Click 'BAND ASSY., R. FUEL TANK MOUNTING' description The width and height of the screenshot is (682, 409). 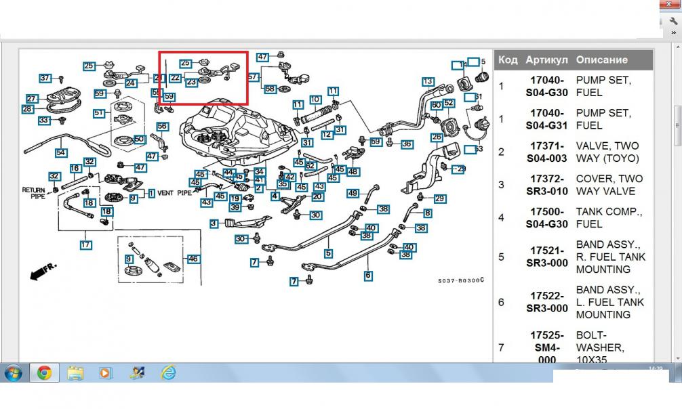pos(611,257)
